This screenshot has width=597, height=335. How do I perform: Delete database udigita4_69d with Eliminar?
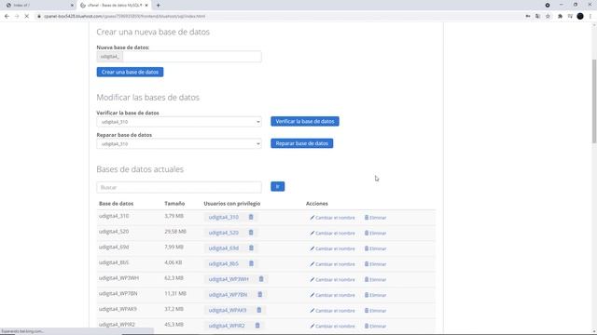375,248
